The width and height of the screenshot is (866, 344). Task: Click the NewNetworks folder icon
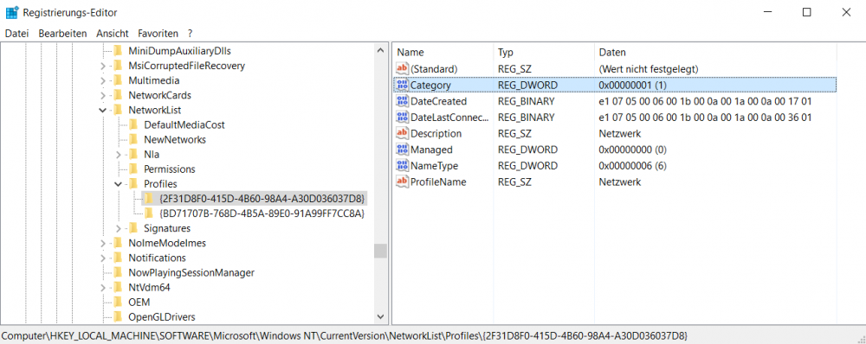tap(132, 139)
